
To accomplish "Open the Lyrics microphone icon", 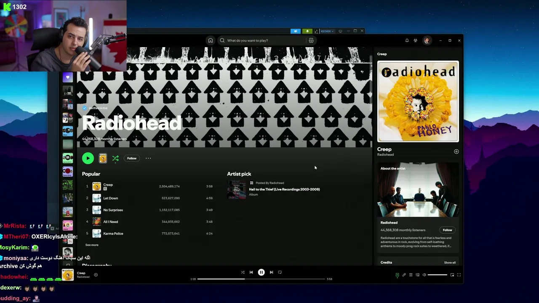I will tap(404, 275).
